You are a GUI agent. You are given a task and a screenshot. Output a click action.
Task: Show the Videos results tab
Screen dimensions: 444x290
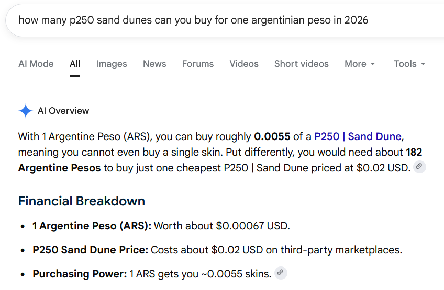(x=244, y=64)
